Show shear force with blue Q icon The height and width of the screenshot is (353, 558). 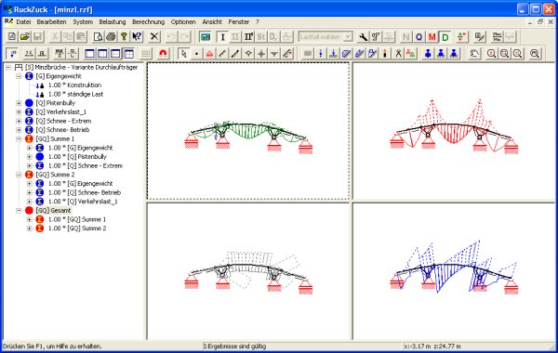[x=418, y=36]
